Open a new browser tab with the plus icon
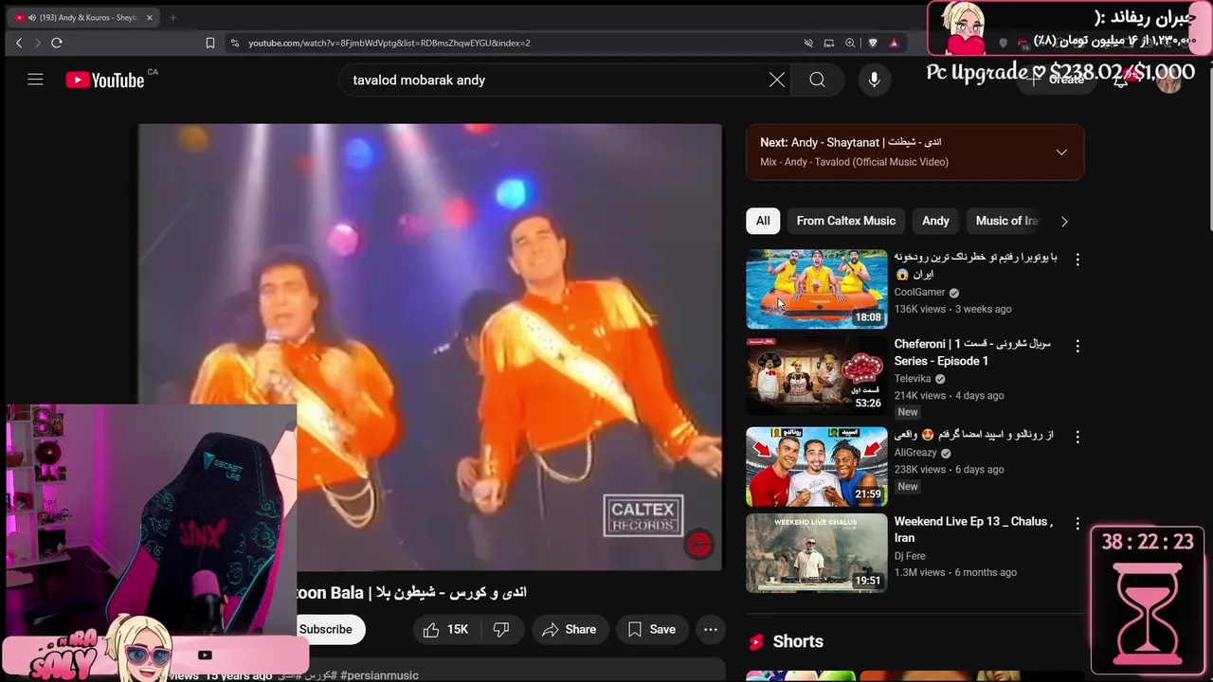Viewport: 1213px width, 682px height. tap(172, 18)
